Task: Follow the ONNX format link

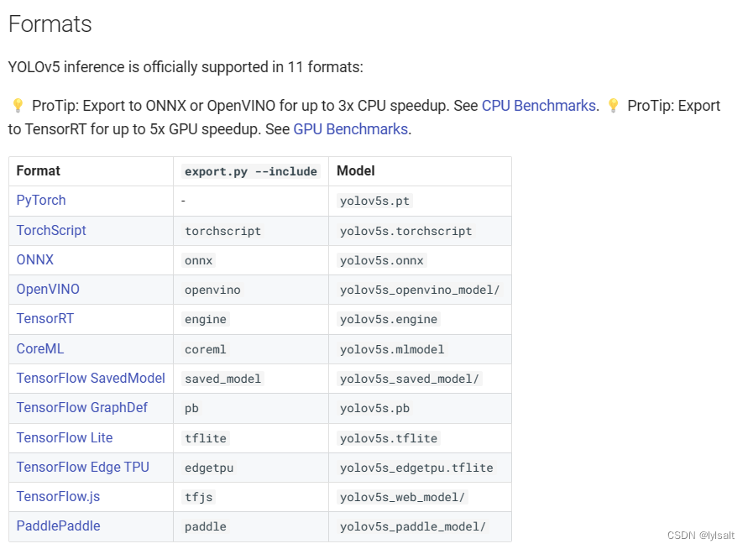Action: tap(35, 260)
